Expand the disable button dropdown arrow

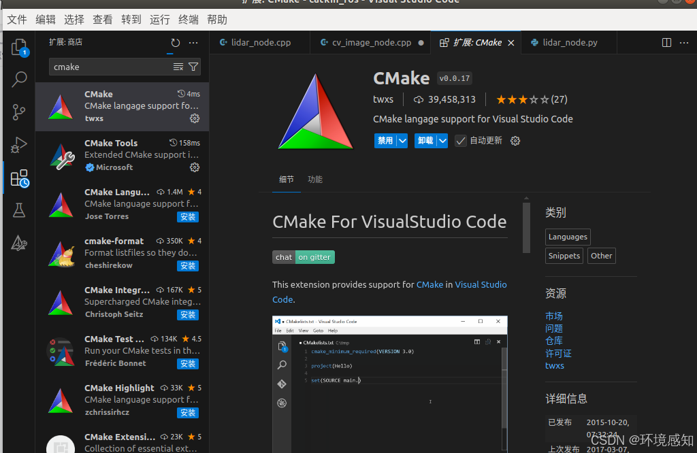tap(402, 141)
